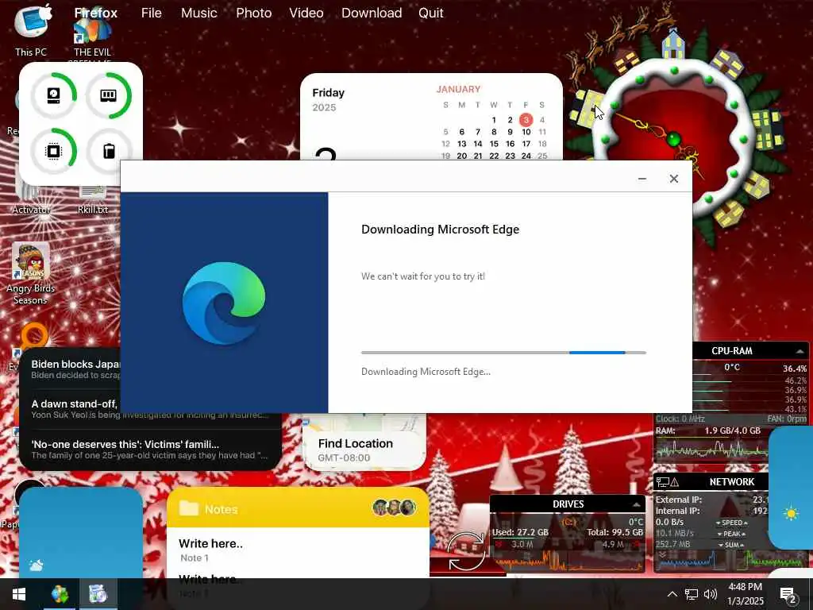Open the 'No-one deserves this' news story
813x610 pixels.
point(150,450)
